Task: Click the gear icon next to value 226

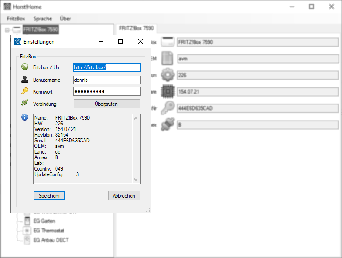Action: [168, 75]
